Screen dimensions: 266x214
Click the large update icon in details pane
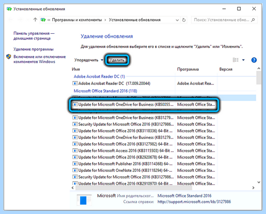click(84, 200)
